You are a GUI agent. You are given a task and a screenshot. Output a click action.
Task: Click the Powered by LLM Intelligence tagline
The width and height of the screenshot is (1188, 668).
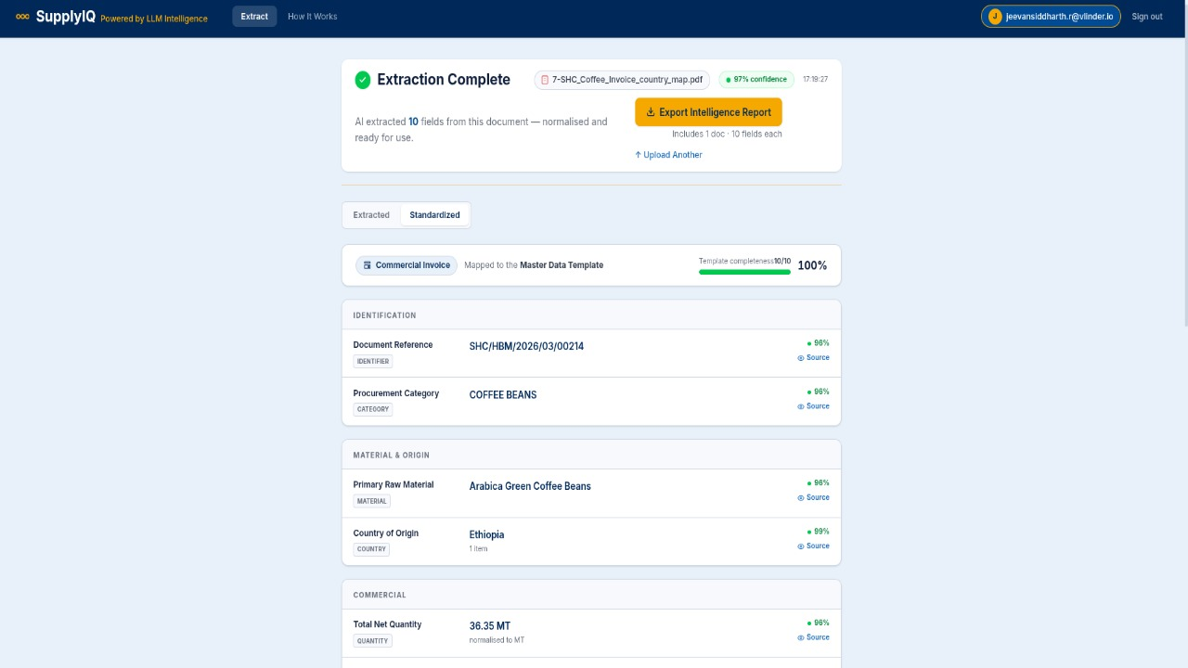(x=154, y=19)
